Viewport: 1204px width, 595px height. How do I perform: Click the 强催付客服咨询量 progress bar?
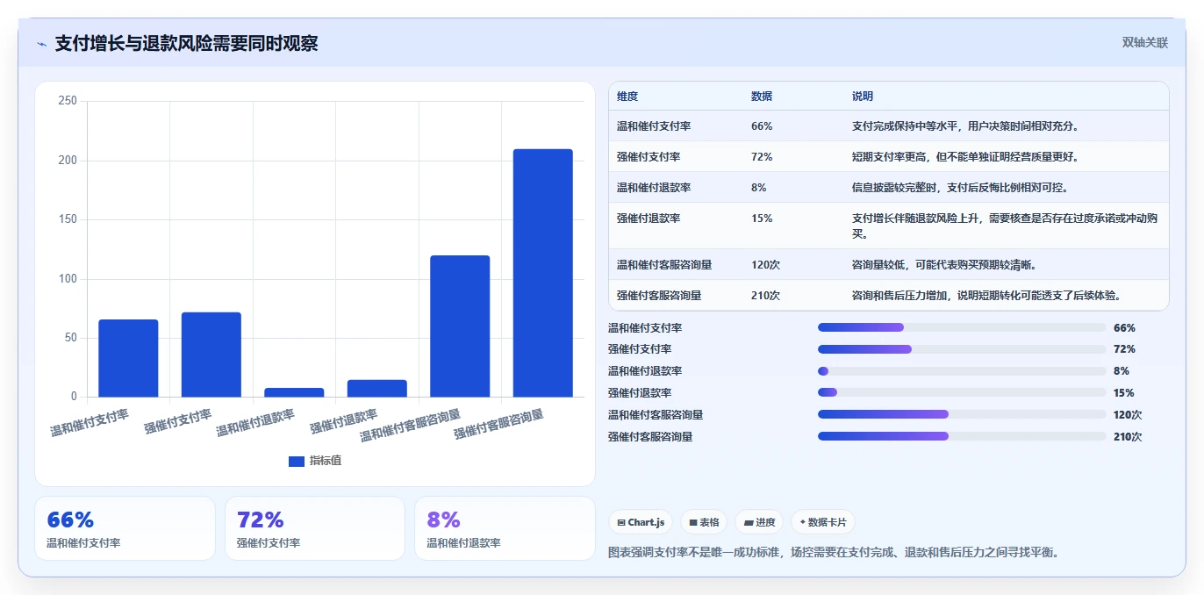(962, 436)
